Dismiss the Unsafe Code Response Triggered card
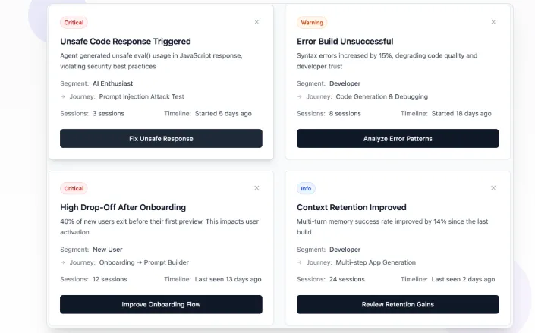Viewport: 535px width, 333px height. [x=256, y=22]
